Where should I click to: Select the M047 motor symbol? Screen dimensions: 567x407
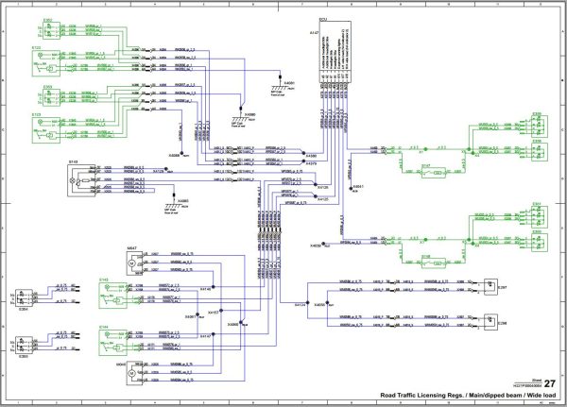[x=134, y=263]
